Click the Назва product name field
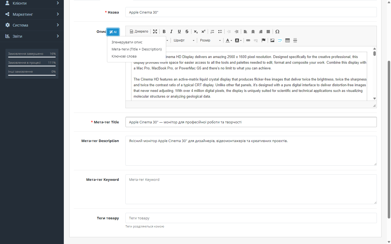 point(251,12)
